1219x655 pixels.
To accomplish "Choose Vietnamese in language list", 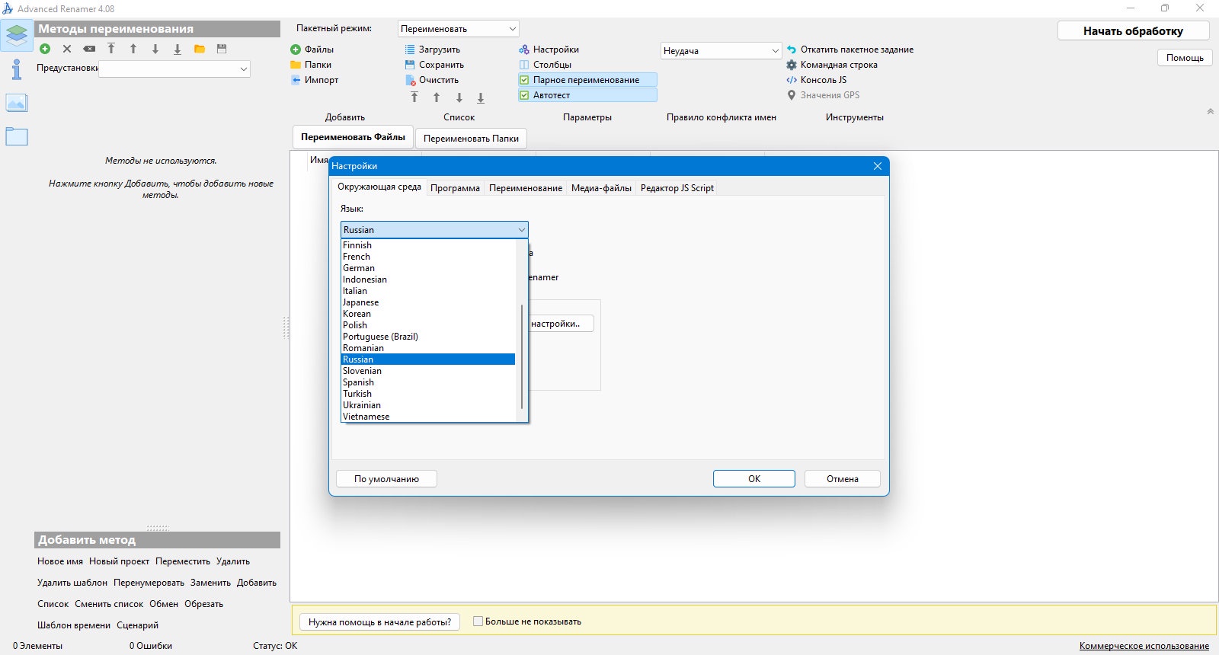I will click(x=428, y=417).
